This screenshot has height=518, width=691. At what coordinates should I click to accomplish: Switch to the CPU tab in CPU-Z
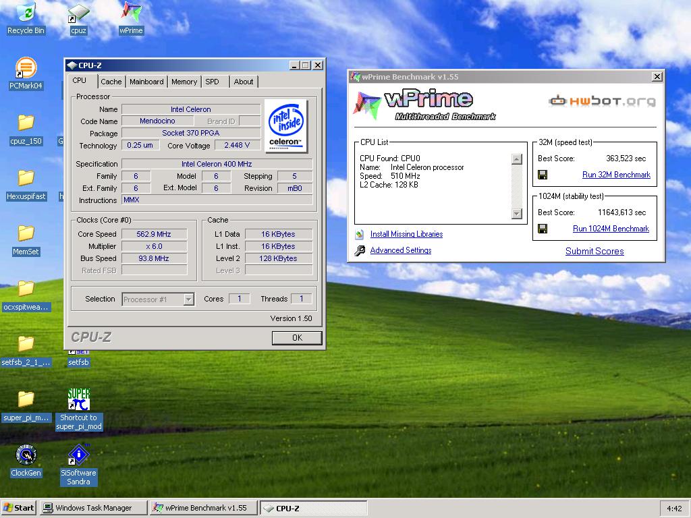[80, 81]
